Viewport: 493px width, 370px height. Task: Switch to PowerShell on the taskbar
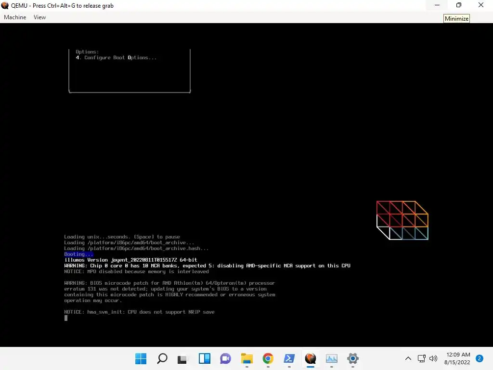[289, 358]
